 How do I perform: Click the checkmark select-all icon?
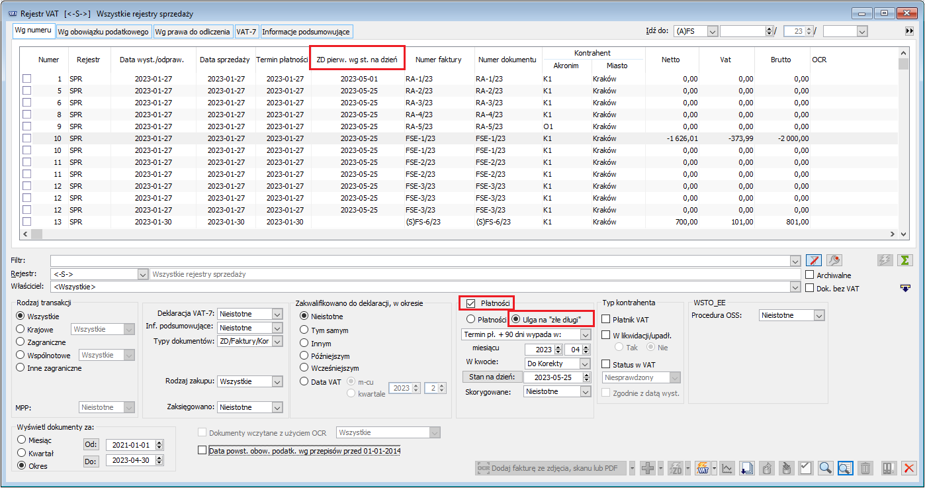[805, 468]
